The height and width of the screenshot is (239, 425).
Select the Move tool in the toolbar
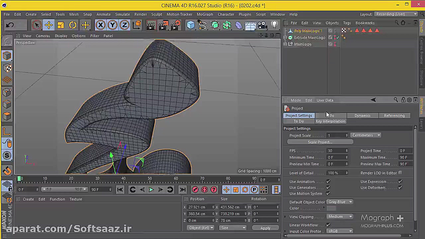click(x=49, y=25)
